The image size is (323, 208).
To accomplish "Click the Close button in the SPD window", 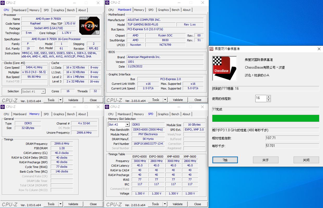I will tap(198, 204).
